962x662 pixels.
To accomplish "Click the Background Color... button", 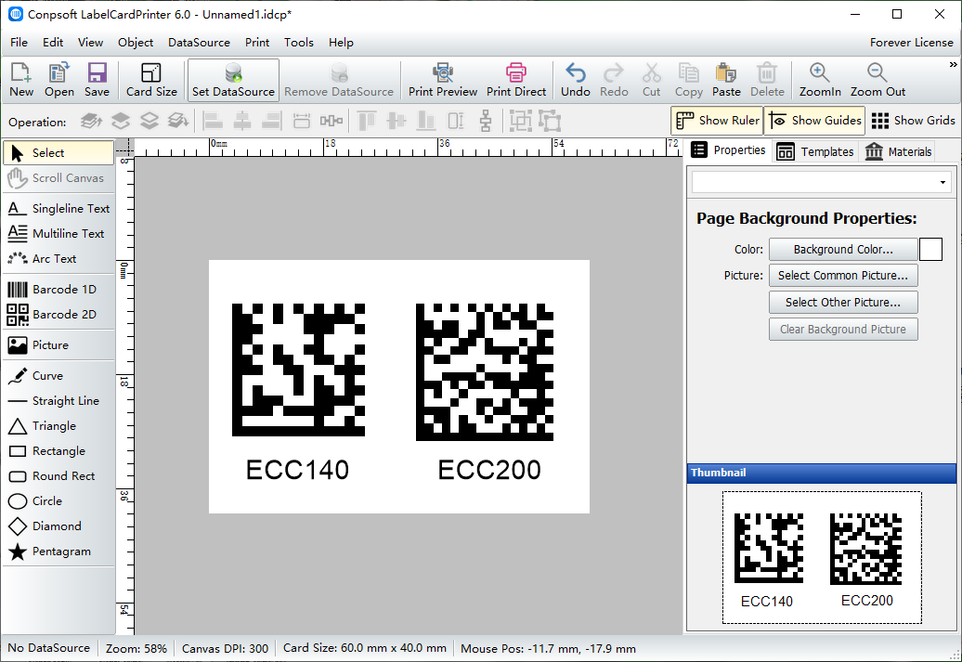I will [x=843, y=250].
